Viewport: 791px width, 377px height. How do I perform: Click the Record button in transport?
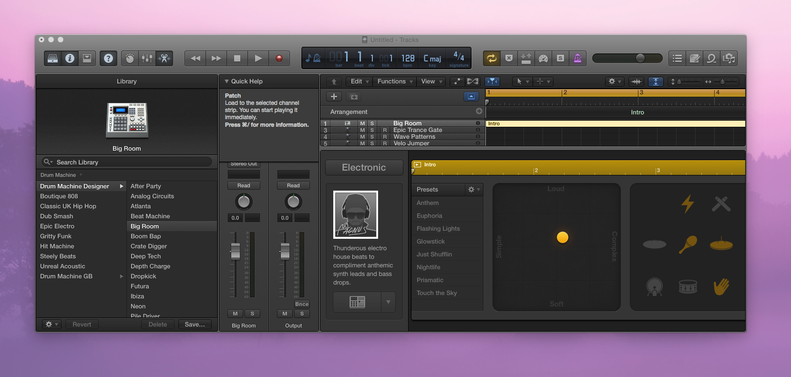(279, 58)
